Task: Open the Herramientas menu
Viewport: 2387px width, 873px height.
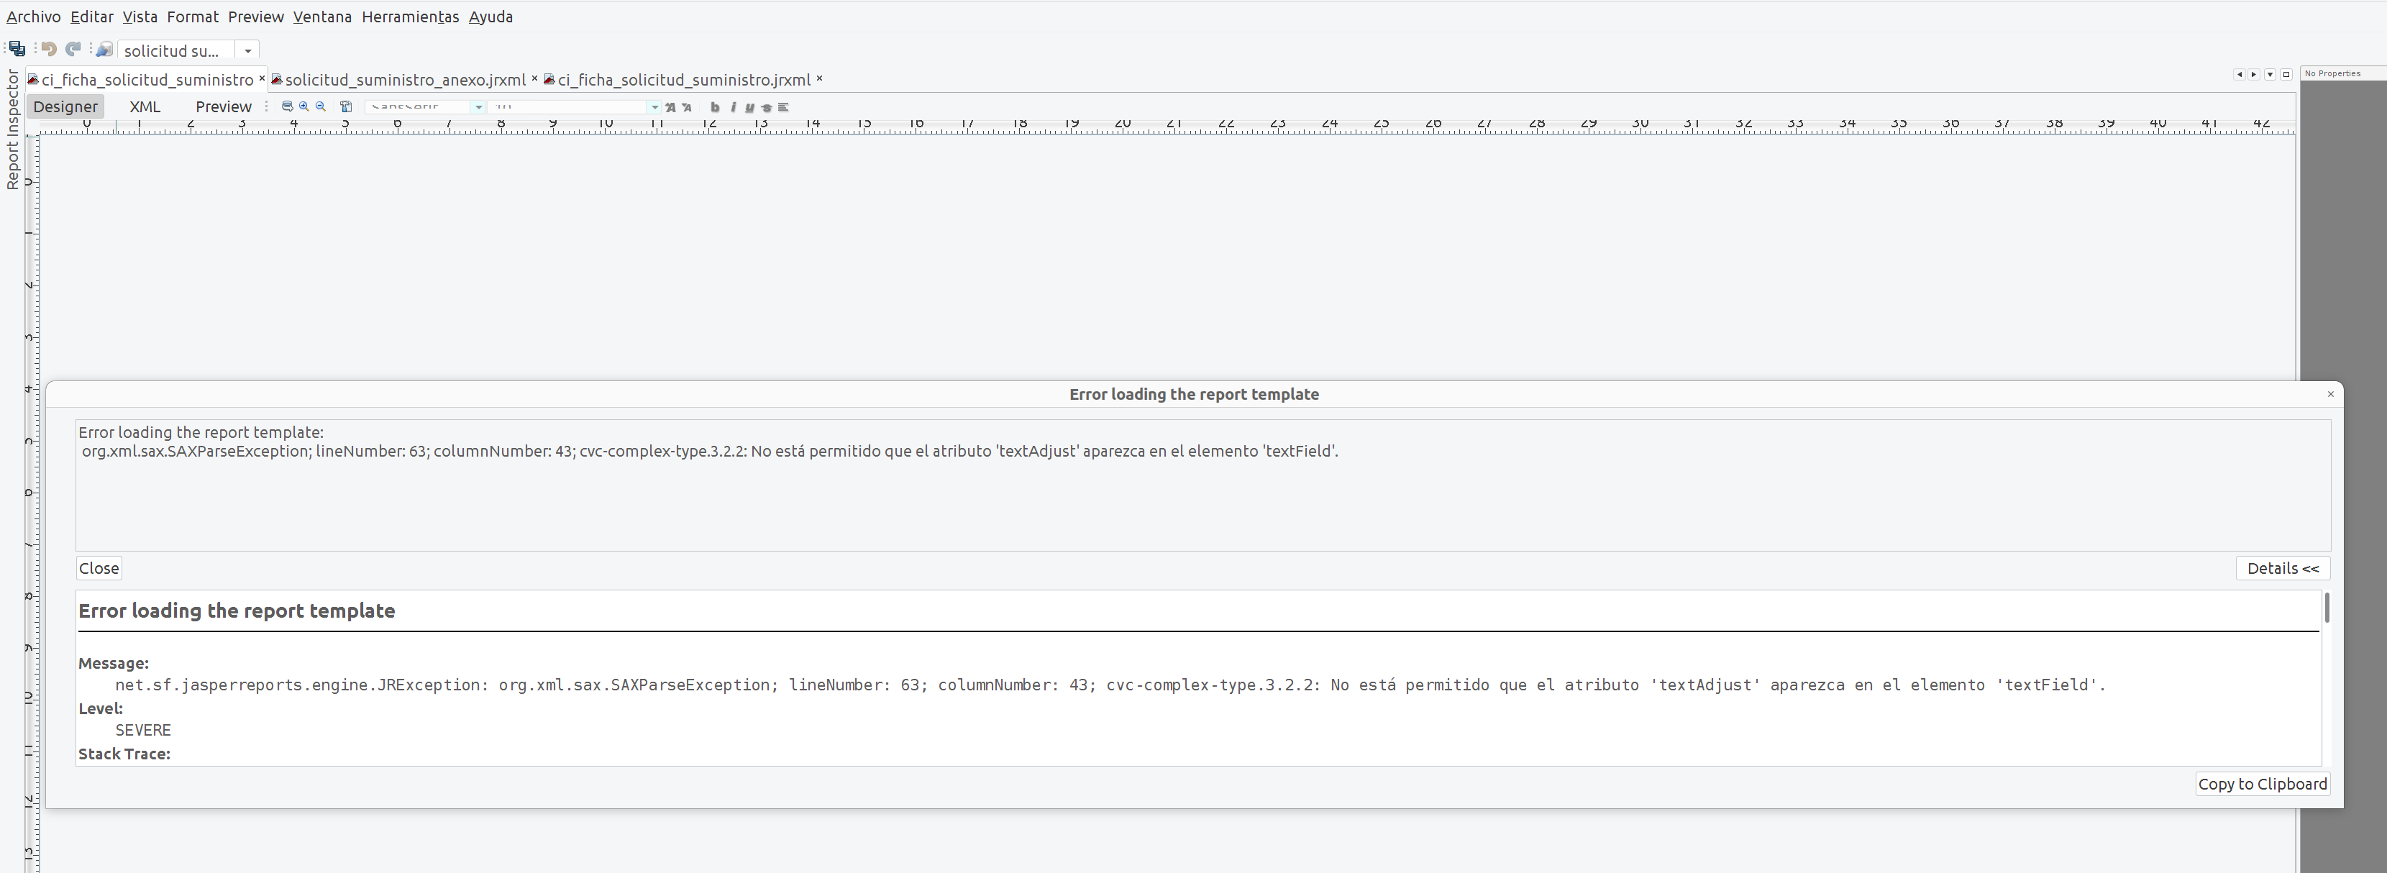Action: click(411, 17)
